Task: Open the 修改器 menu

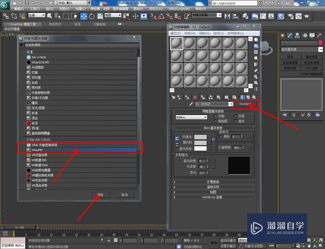Action: point(95,9)
